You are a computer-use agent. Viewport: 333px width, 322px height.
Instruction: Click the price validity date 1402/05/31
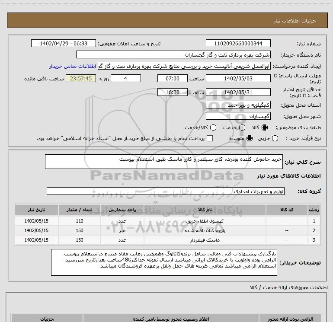(x=238, y=92)
